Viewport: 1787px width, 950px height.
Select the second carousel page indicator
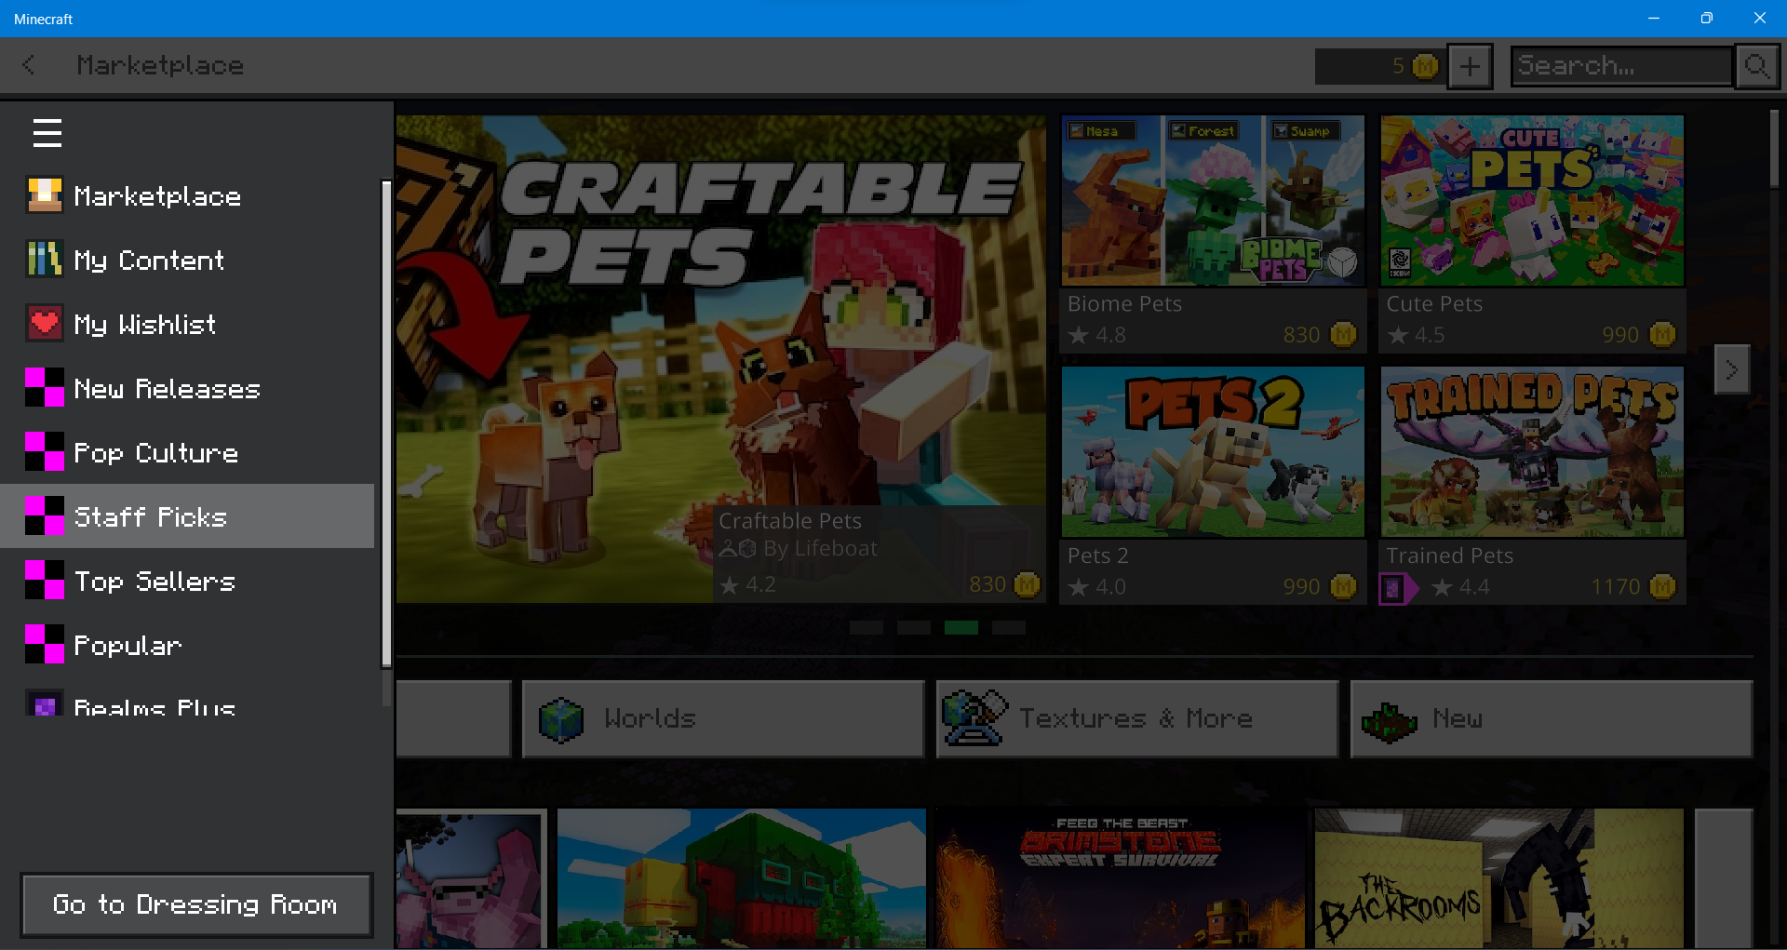click(x=914, y=628)
